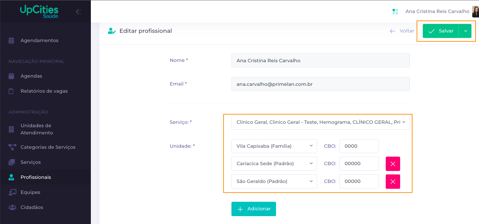Click the UpCities Saúde logo

39,12
